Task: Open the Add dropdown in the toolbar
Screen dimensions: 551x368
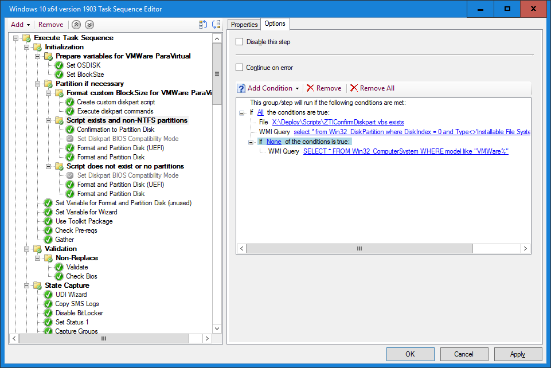Action: pyautogui.click(x=21, y=25)
